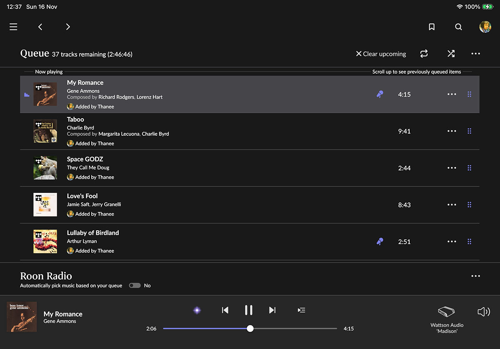Click drag handle on Lullaby of Birdland

[470, 242]
